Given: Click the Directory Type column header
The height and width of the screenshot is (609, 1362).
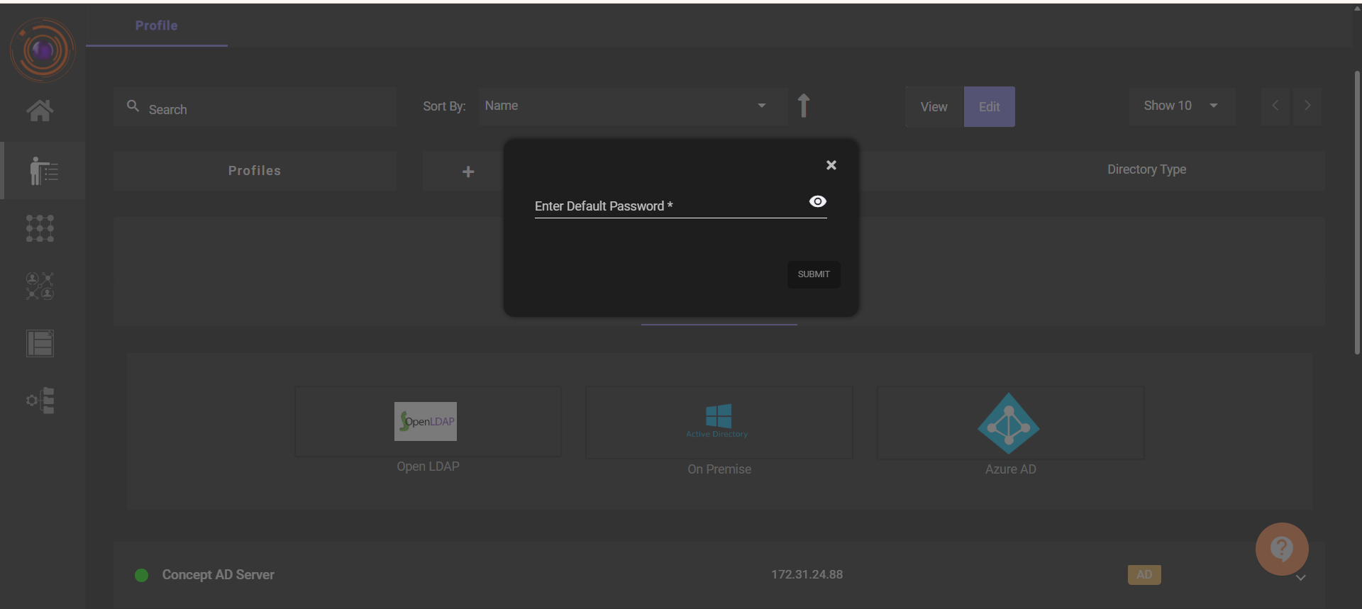Looking at the screenshot, I should 1146,169.
